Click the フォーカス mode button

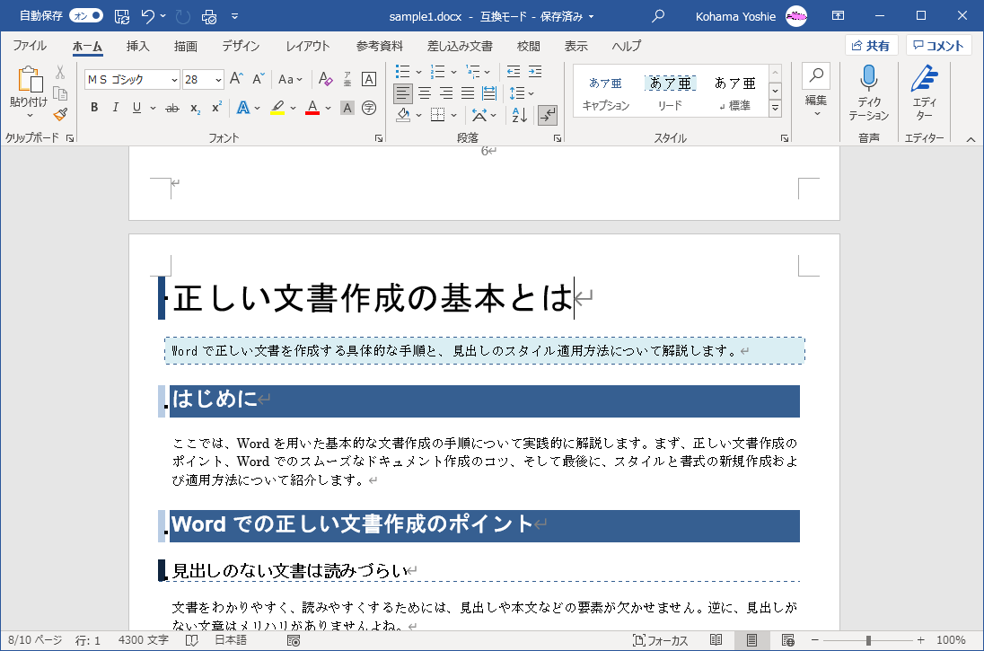coord(660,640)
